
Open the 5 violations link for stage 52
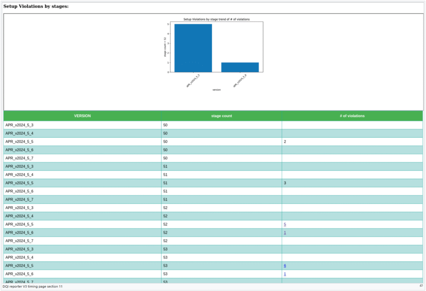tap(285, 224)
